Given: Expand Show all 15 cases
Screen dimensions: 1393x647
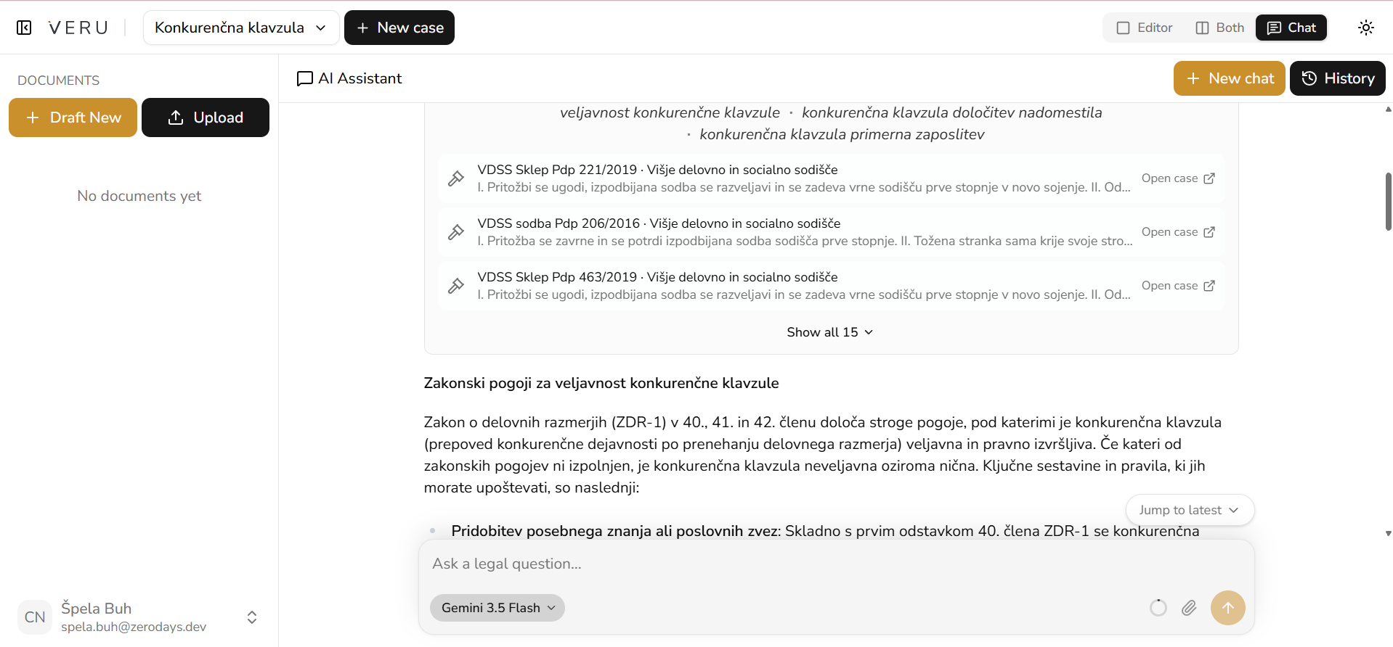Looking at the screenshot, I should pos(830,332).
